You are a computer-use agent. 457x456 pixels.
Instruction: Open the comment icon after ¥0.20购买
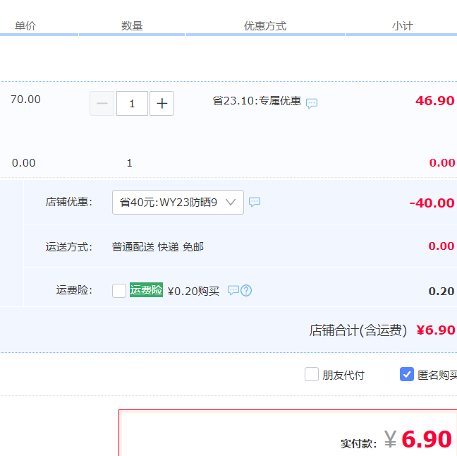233,290
